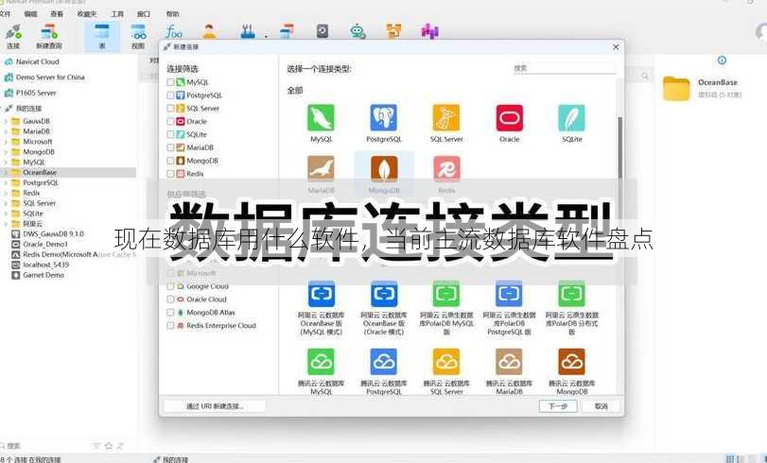This screenshot has height=463, width=767.
Task: Choose the SQL Server connection type icon
Action: (446, 118)
